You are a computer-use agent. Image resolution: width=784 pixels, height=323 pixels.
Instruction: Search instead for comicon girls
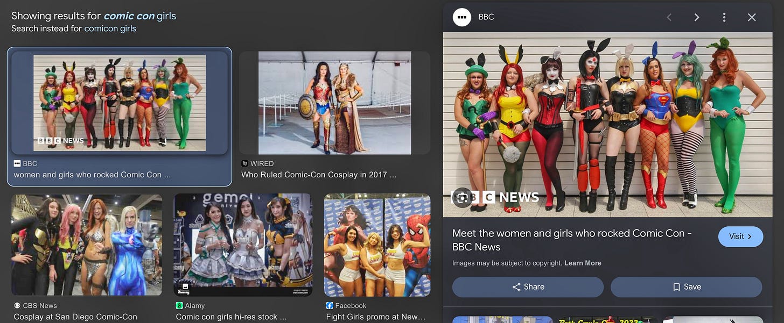click(110, 28)
